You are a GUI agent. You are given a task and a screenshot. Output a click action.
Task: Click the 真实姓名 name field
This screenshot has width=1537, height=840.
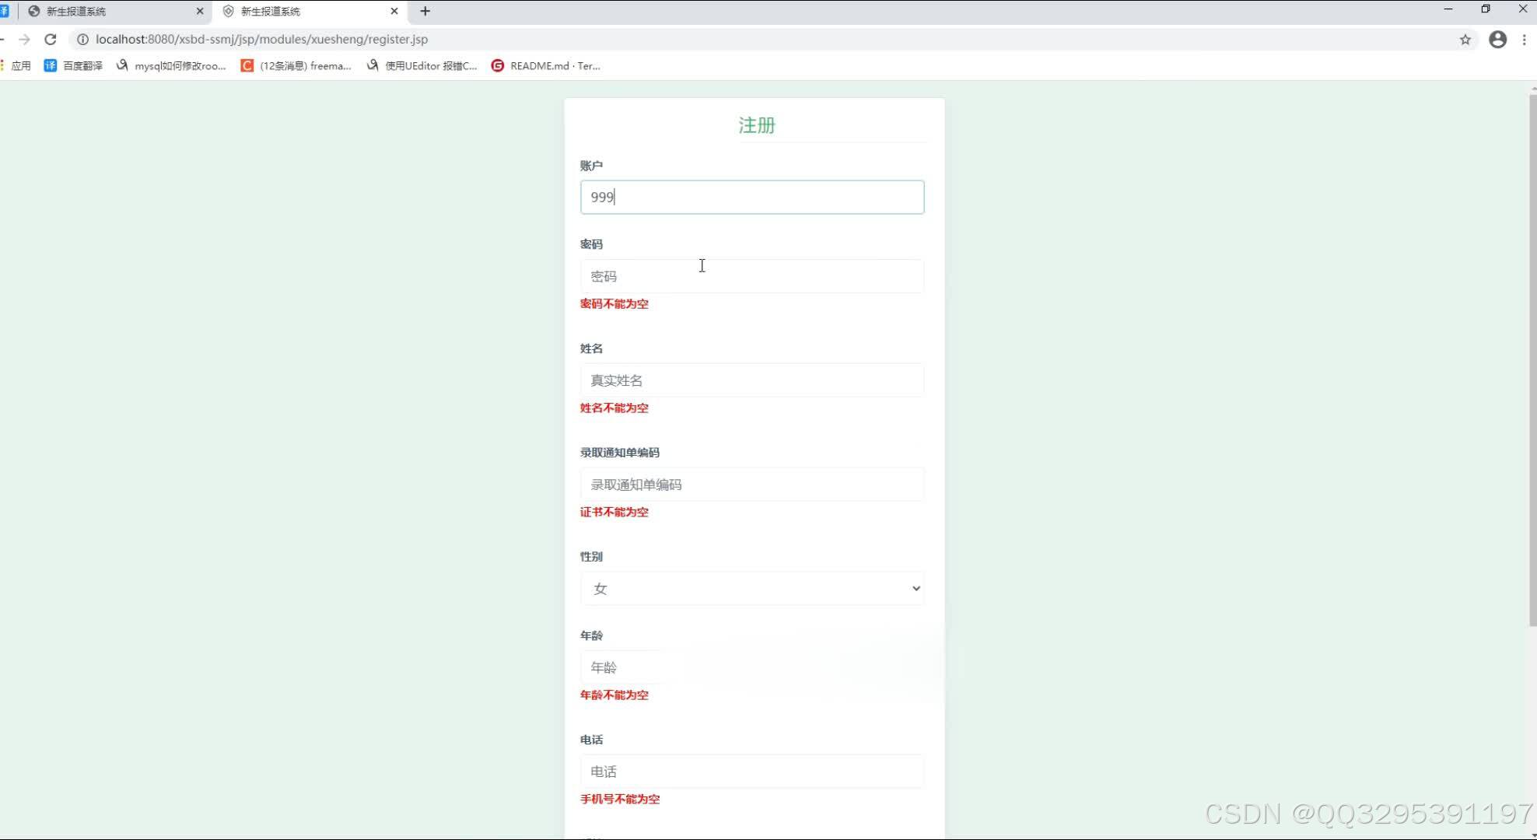click(x=752, y=380)
